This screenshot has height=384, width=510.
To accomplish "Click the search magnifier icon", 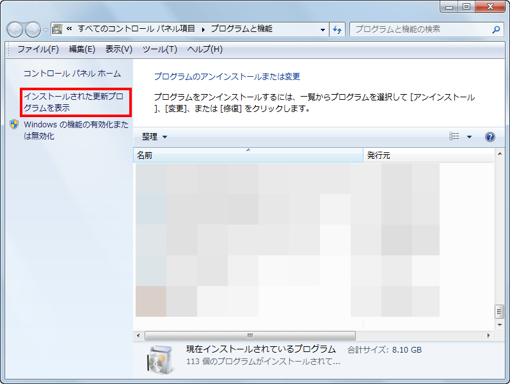I will (496, 29).
